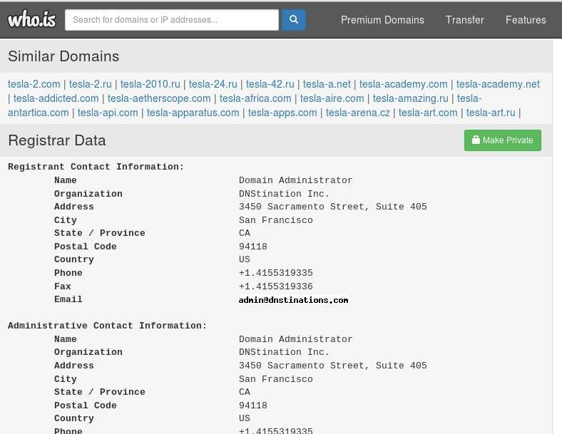Open tesla-addicted.com link

pyautogui.click(x=56, y=98)
